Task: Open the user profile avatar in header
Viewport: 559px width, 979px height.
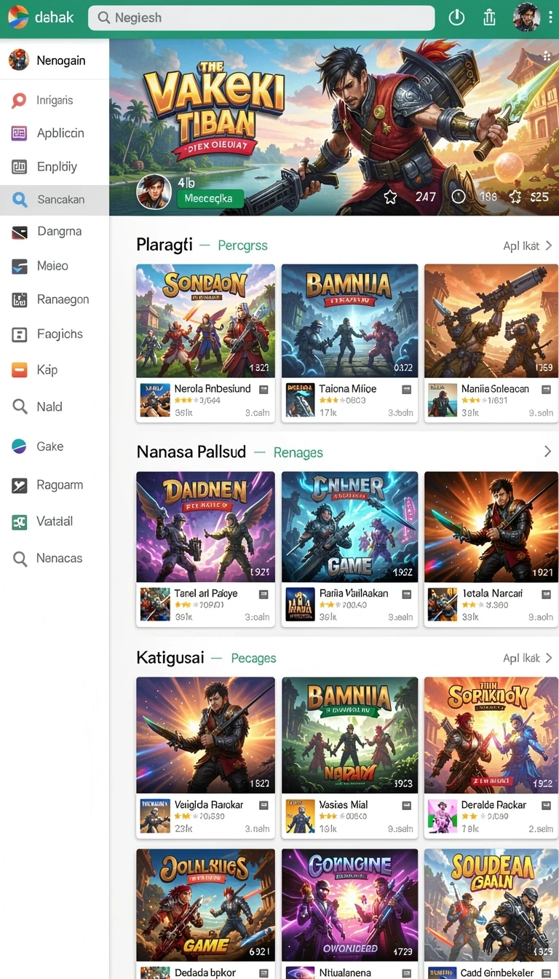Action: pos(526,17)
